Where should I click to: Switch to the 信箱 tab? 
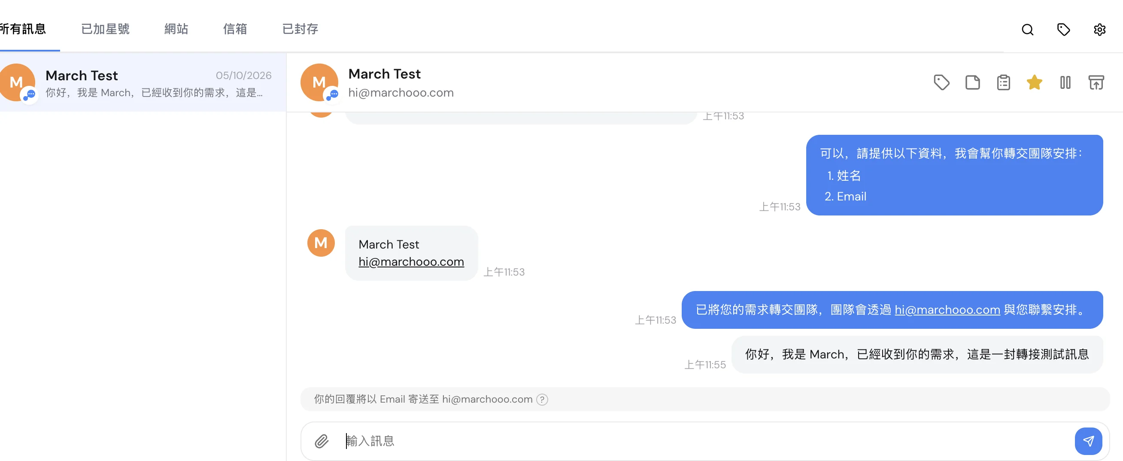tap(235, 29)
